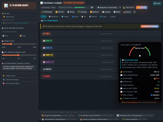Filter policies by Equity

[x=113, y=17]
